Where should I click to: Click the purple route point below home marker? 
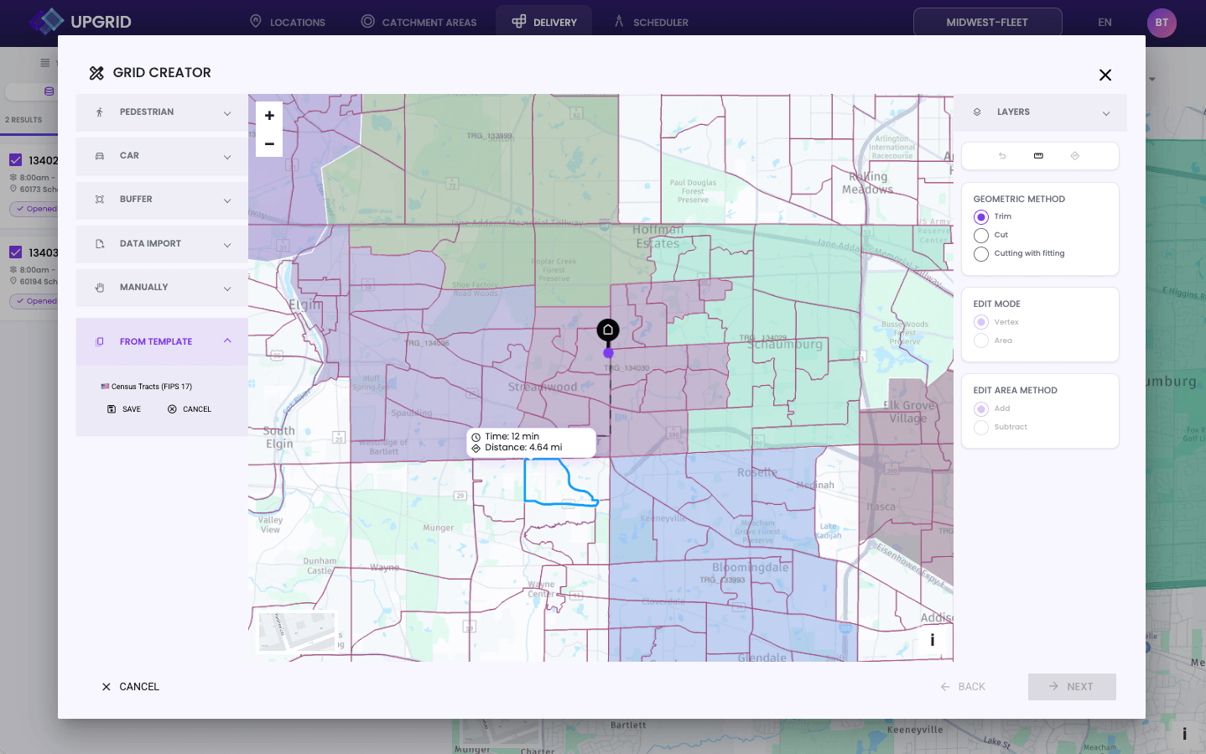pos(608,353)
